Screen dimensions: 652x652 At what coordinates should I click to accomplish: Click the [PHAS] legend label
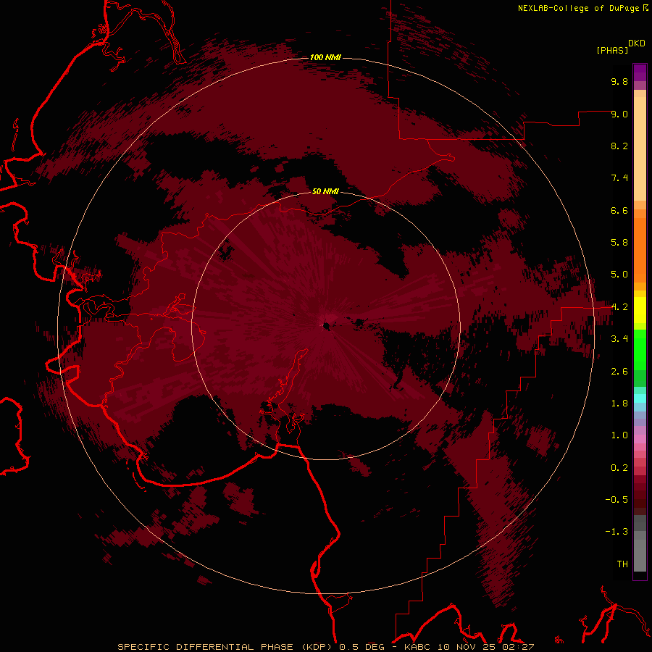[x=612, y=50]
